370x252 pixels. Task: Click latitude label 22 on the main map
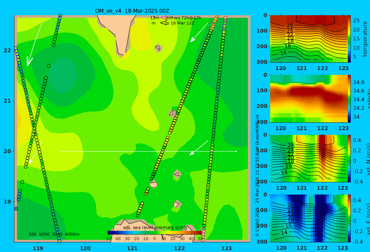(7, 50)
